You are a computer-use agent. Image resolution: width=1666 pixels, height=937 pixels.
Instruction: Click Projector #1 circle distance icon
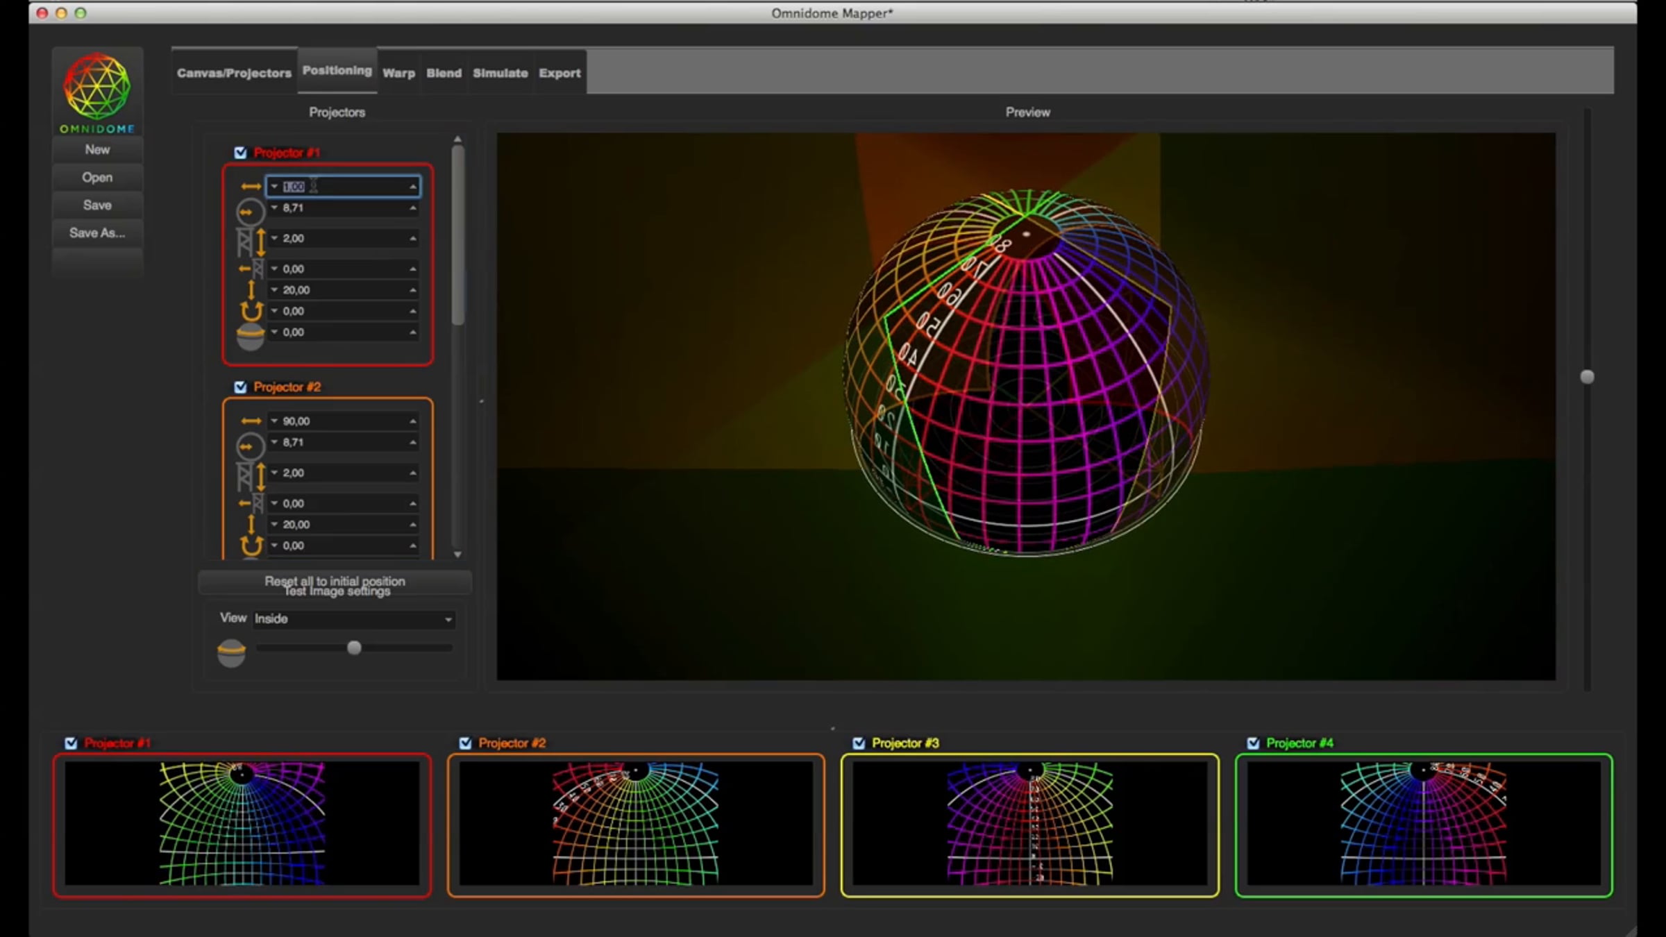(250, 212)
